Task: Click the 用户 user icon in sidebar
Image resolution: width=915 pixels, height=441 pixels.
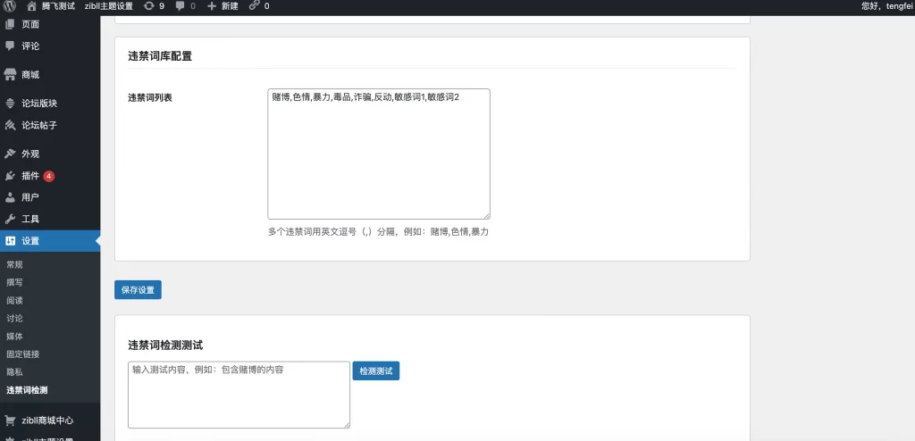Action: [10, 197]
